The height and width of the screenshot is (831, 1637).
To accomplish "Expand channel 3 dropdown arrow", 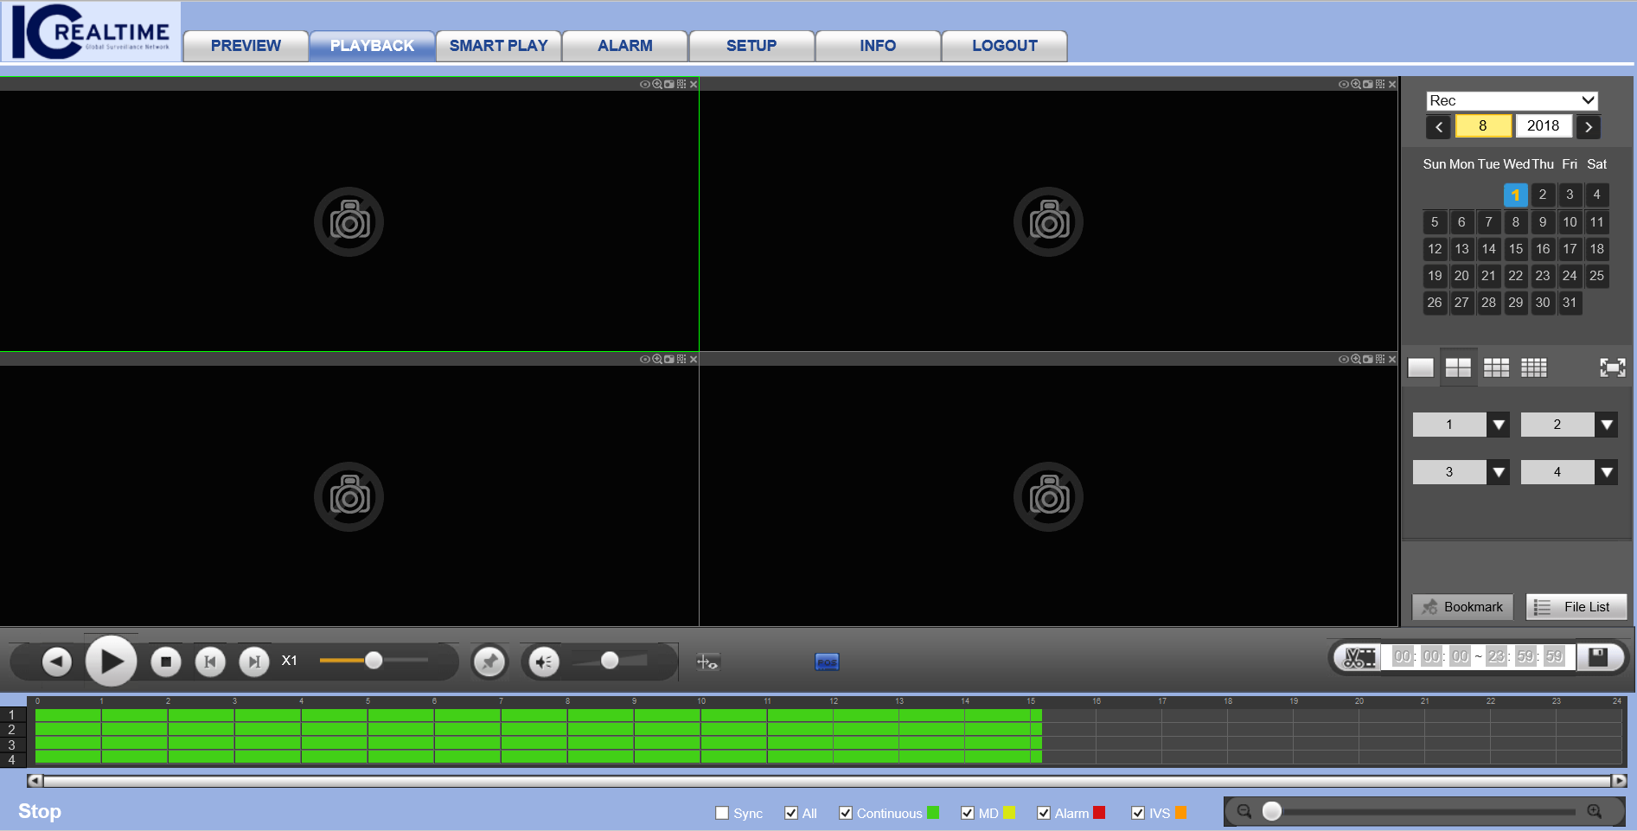I will tap(1499, 472).
